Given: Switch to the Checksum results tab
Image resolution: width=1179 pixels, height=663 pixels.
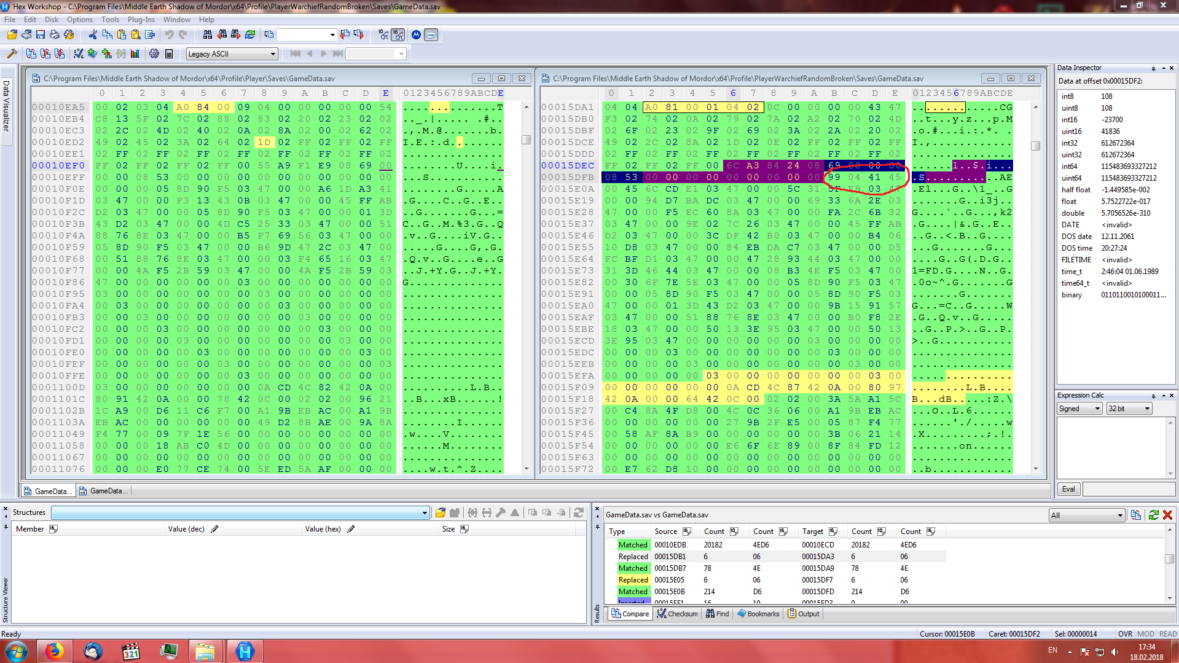Looking at the screenshot, I should click(677, 614).
